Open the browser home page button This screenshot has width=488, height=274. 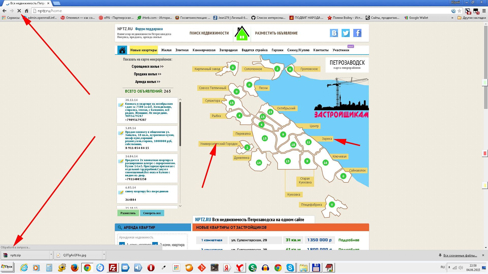26,11
